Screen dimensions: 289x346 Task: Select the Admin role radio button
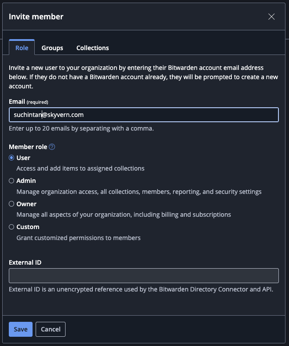tap(11, 181)
